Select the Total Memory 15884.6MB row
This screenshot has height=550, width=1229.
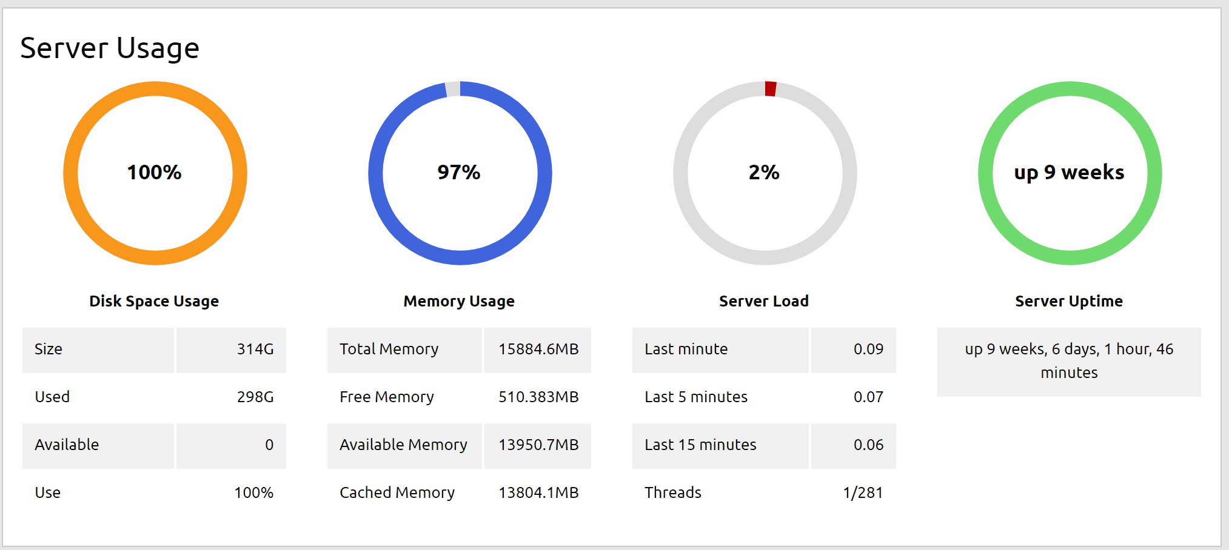pyautogui.click(x=459, y=350)
